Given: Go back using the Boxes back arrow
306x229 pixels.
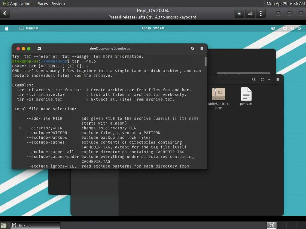Looking at the screenshot, I should (x=5, y=13).
